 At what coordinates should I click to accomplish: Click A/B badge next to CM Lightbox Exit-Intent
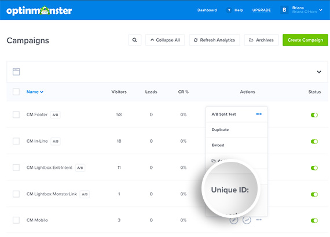point(80,168)
